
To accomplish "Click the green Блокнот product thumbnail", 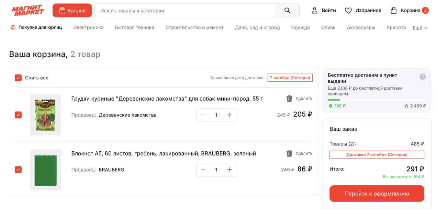I will point(45,170).
